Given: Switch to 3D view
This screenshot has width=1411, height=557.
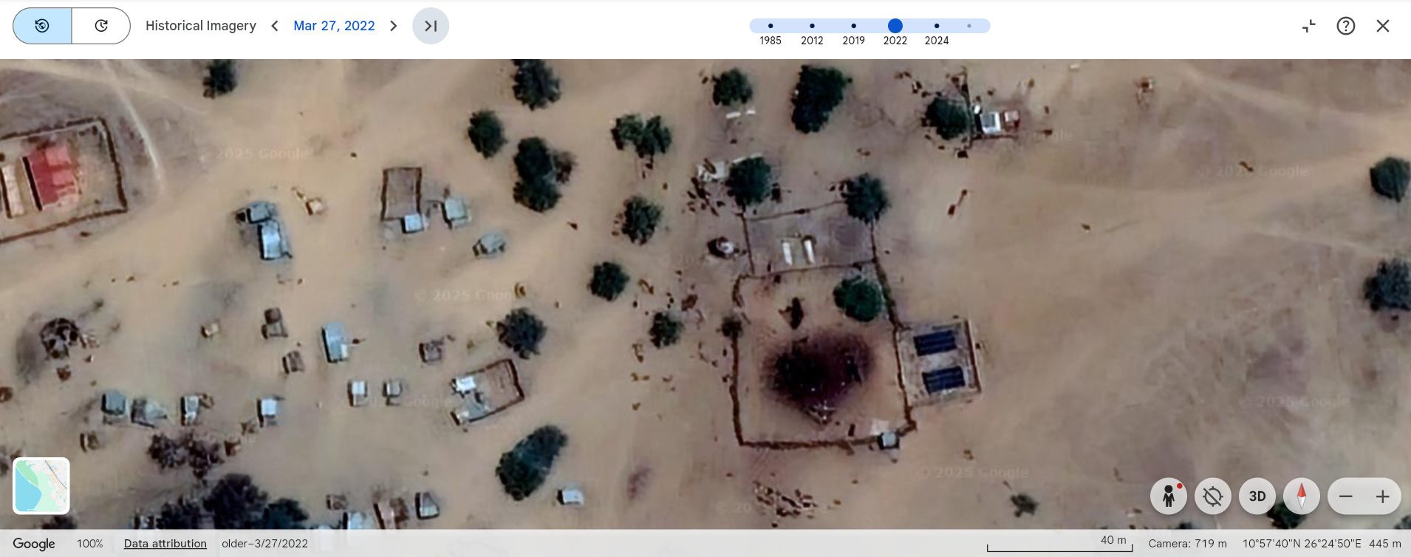Looking at the screenshot, I should click(1257, 496).
